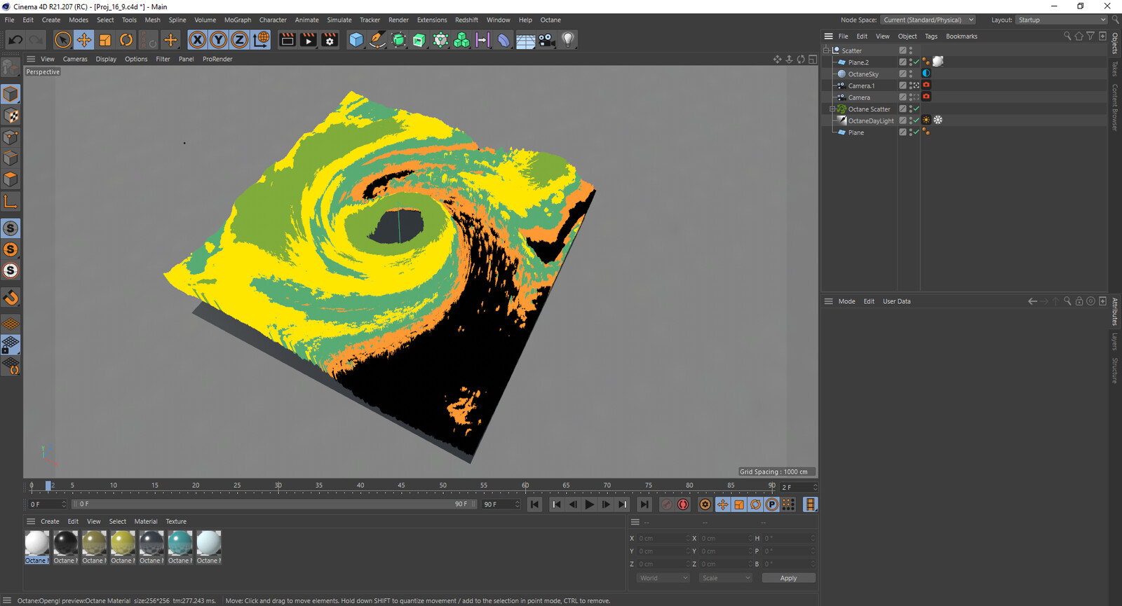
Task: Toggle coordinate system world/object icon
Action: [x=261, y=40]
